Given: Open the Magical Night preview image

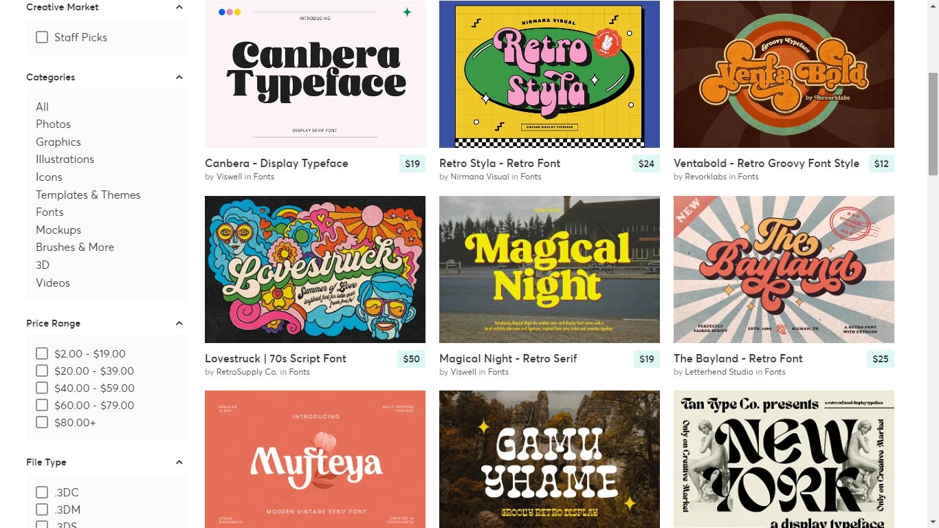Looking at the screenshot, I should click(x=549, y=269).
